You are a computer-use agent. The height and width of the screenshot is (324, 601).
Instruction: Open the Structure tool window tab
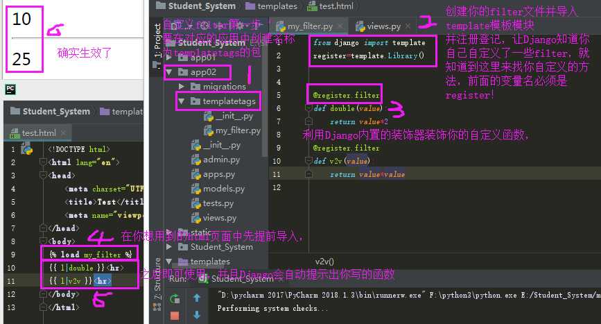[157, 279]
